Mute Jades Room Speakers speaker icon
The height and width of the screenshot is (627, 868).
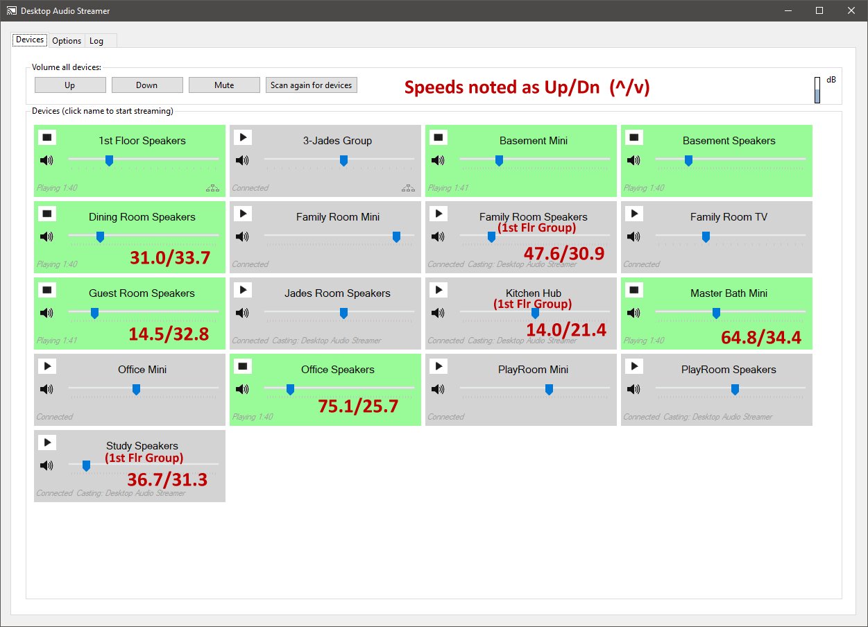(x=242, y=313)
